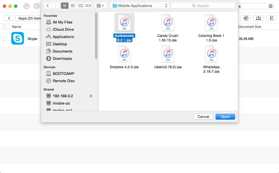This screenshot has width=279, height=173.
Task: Click the Search field in file dialog
Action: (x=203, y=6)
